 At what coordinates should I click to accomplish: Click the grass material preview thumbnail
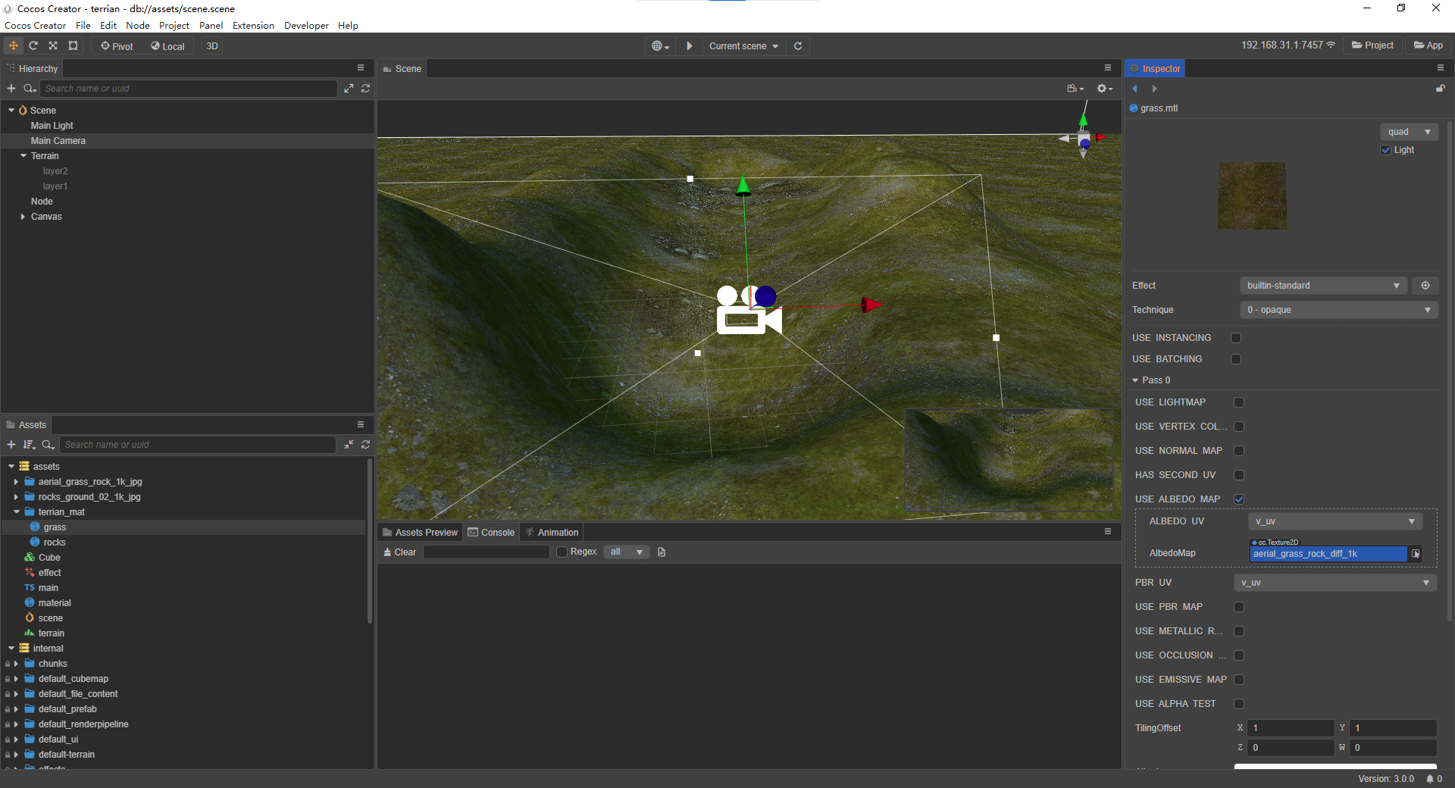[x=1252, y=195]
